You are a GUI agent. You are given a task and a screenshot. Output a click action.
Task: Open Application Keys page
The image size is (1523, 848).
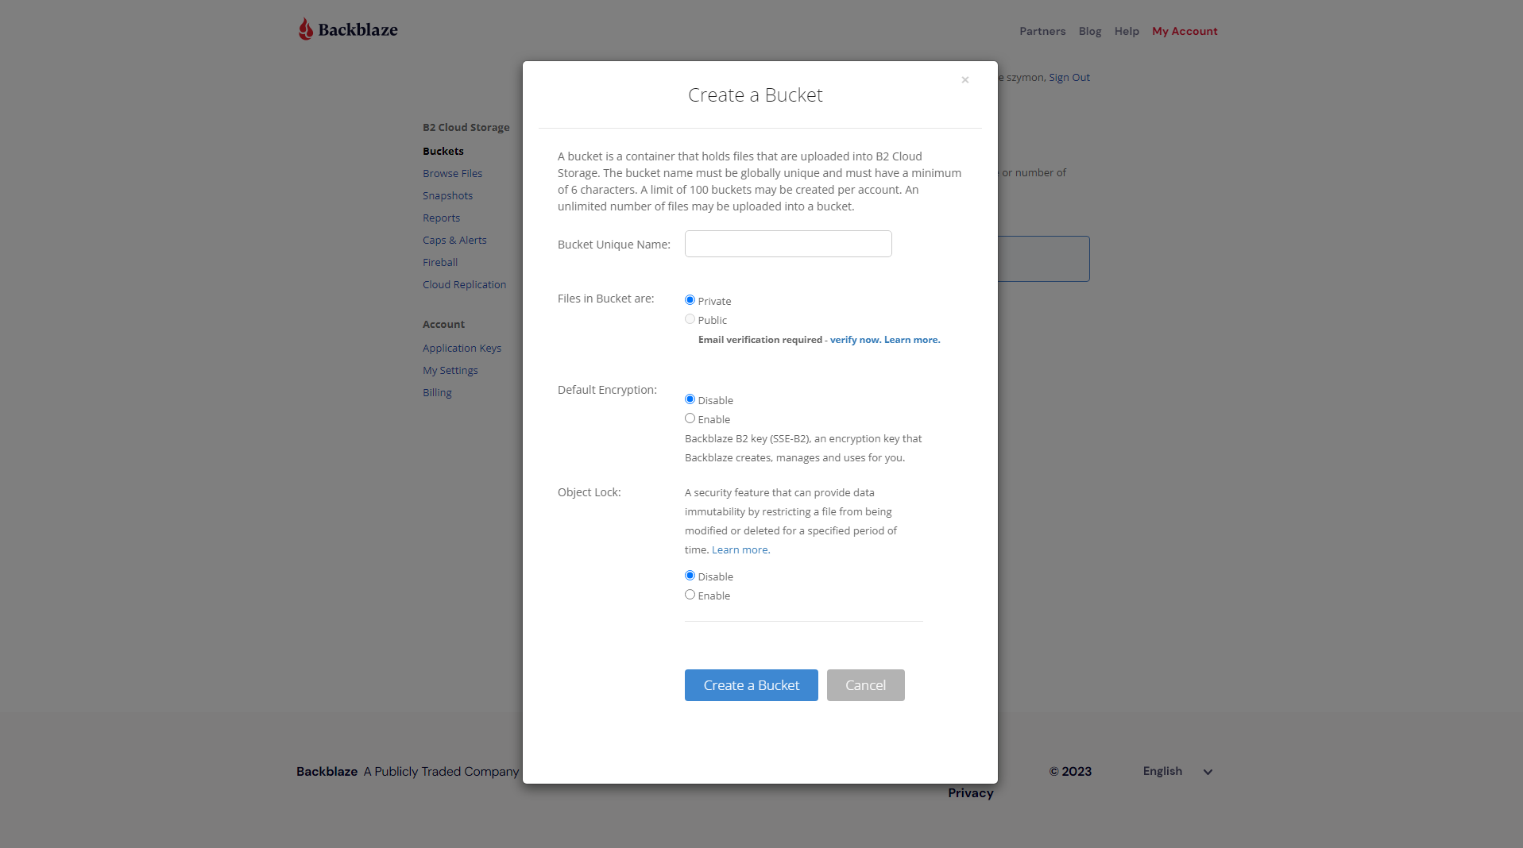(462, 349)
